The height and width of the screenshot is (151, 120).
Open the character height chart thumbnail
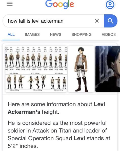(x=36, y=69)
